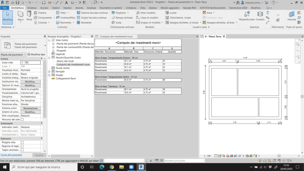Open the Computo dei rivestimenti muro tab

tap(116, 37)
